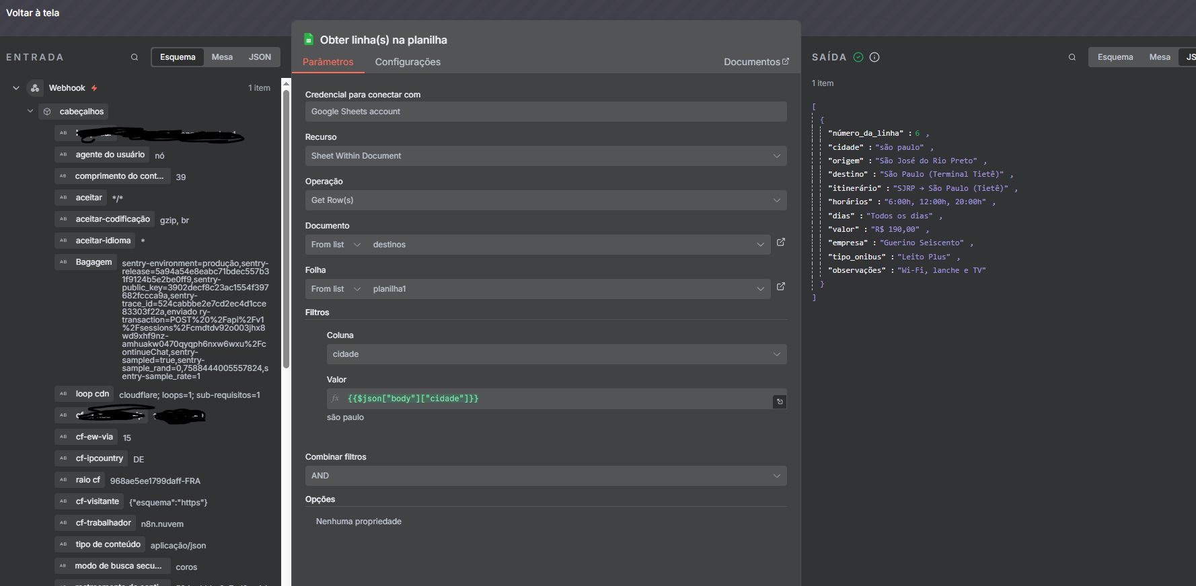
Task: Click output value "R$ 190,00"
Action: (x=895, y=229)
